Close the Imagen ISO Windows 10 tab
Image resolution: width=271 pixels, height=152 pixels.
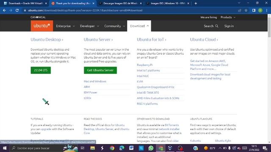pyautogui.click(x=188, y=3)
